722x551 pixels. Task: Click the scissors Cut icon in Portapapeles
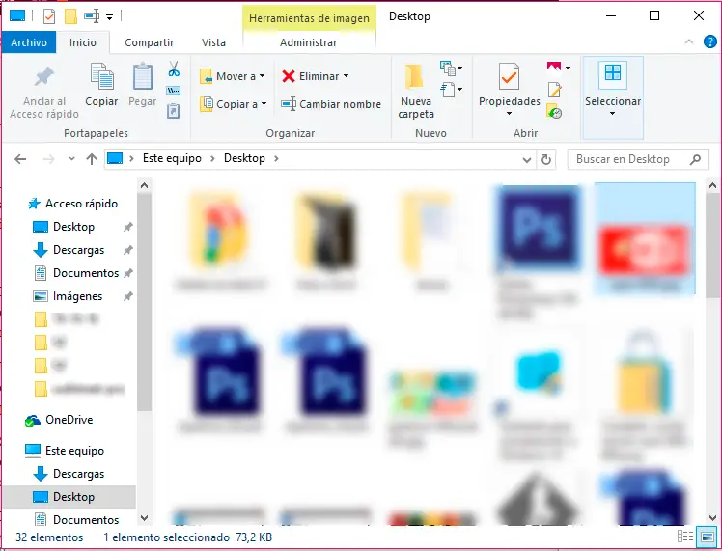(x=174, y=69)
